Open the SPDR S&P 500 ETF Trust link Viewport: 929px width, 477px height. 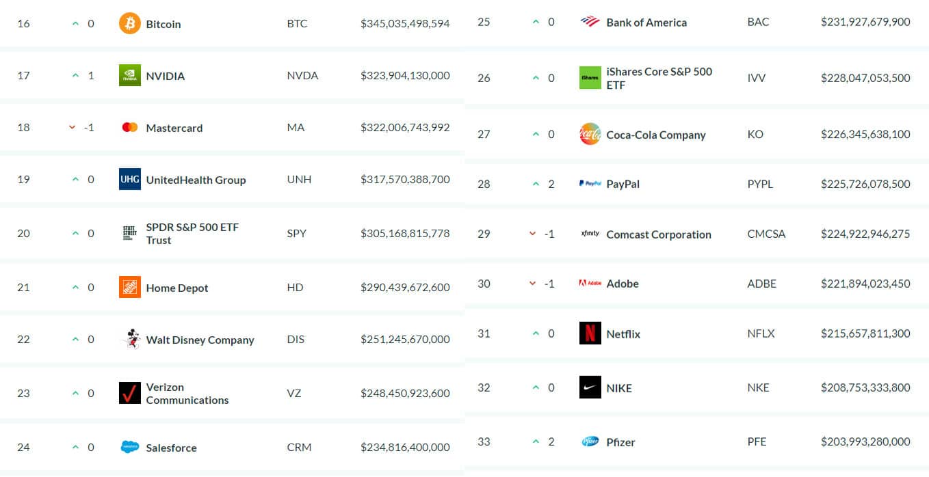[192, 233]
